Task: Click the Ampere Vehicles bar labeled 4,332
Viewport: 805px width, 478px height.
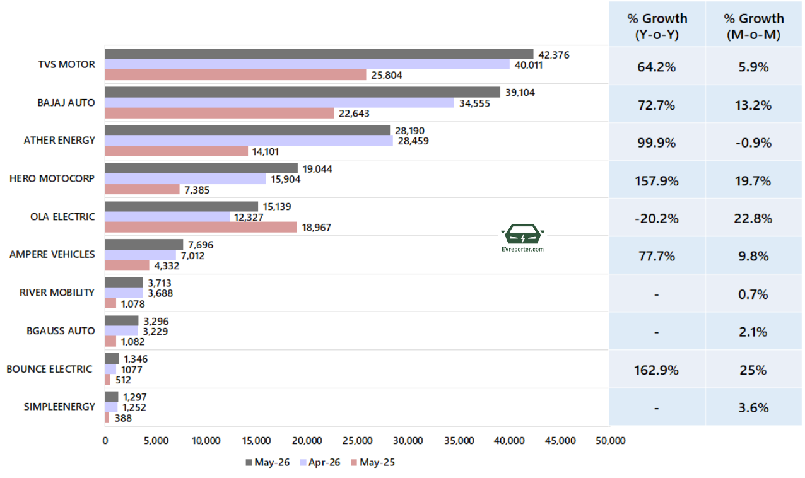Action: click(x=127, y=265)
